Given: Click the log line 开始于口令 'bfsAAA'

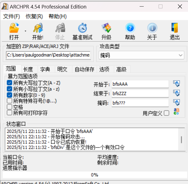Looking at the screenshot, I should click(x=50, y=131).
